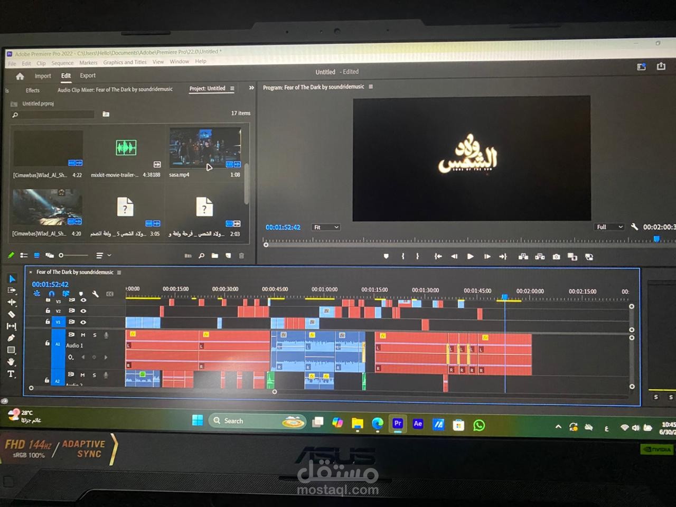Switch Project panel to List View
The width and height of the screenshot is (676, 507).
click(x=24, y=255)
